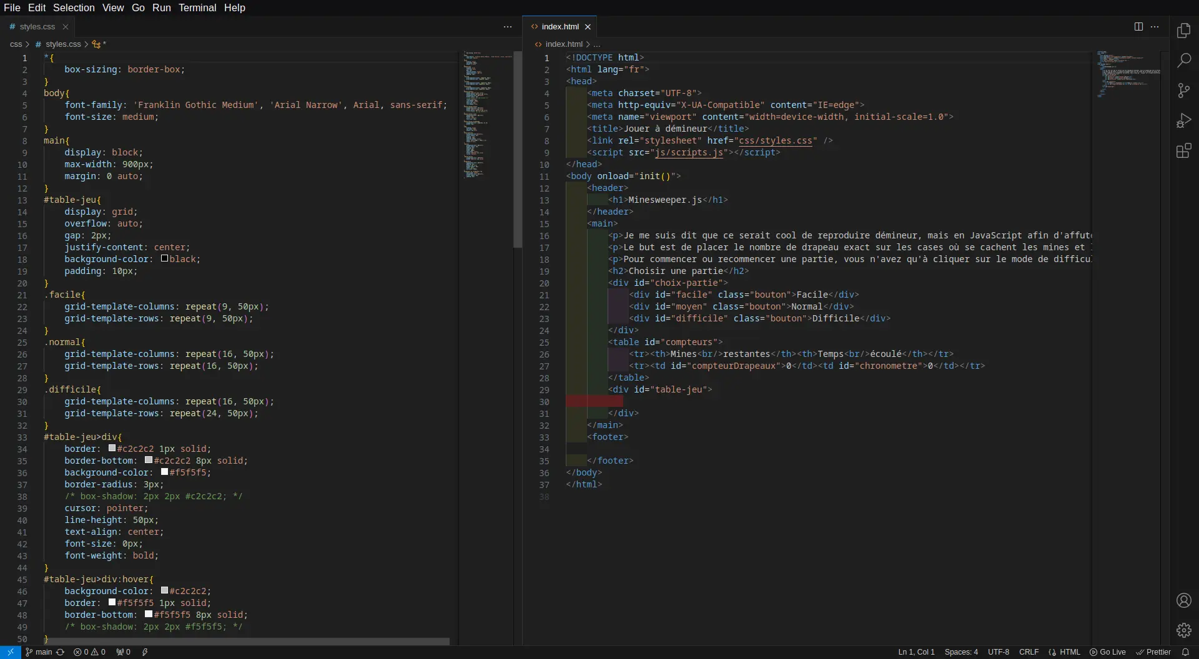The height and width of the screenshot is (659, 1199).
Task: Open the View menu
Action: (113, 7)
